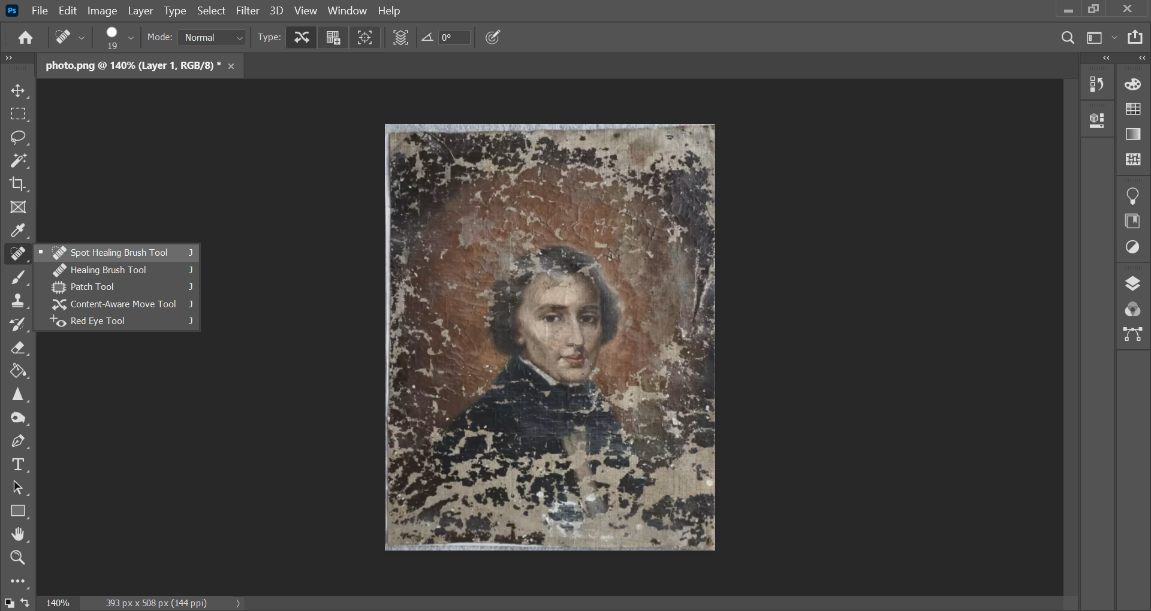Viewport: 1151px width, 611px height.
Task: Open the blending Mode dropdown
Action: (213, 38)
